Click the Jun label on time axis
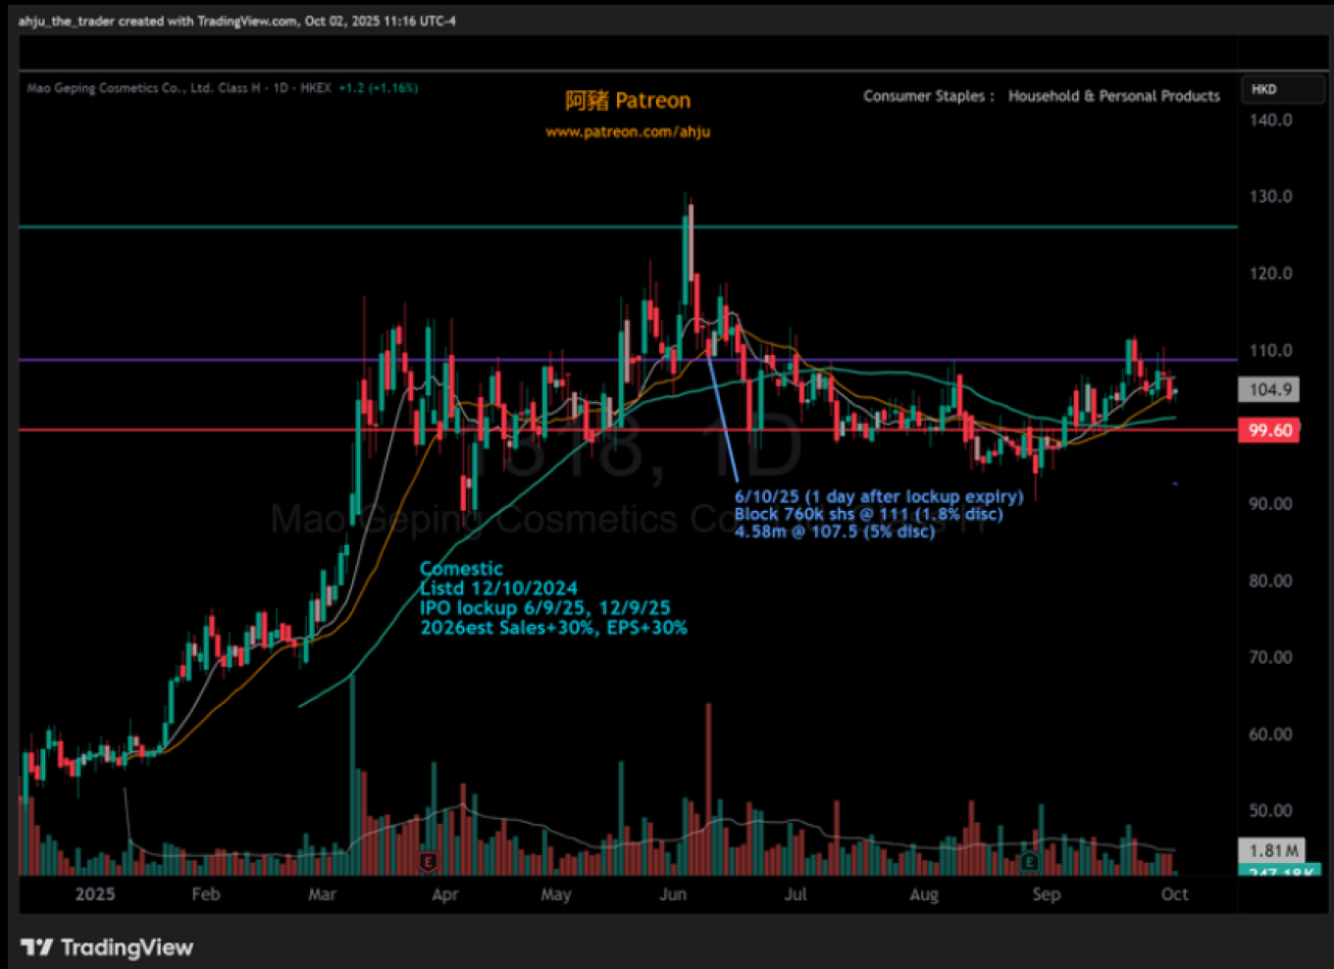1334x969 pixels. point(673,894)
